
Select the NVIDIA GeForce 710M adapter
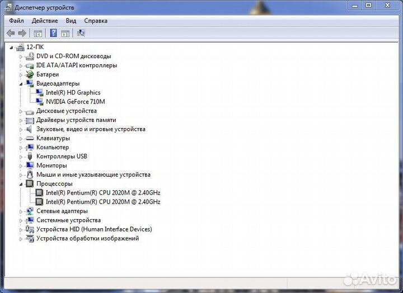[x=75, y=102]
